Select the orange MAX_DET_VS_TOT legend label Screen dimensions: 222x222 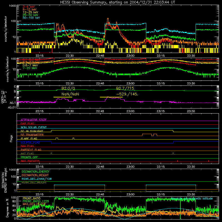click(34, 204)
